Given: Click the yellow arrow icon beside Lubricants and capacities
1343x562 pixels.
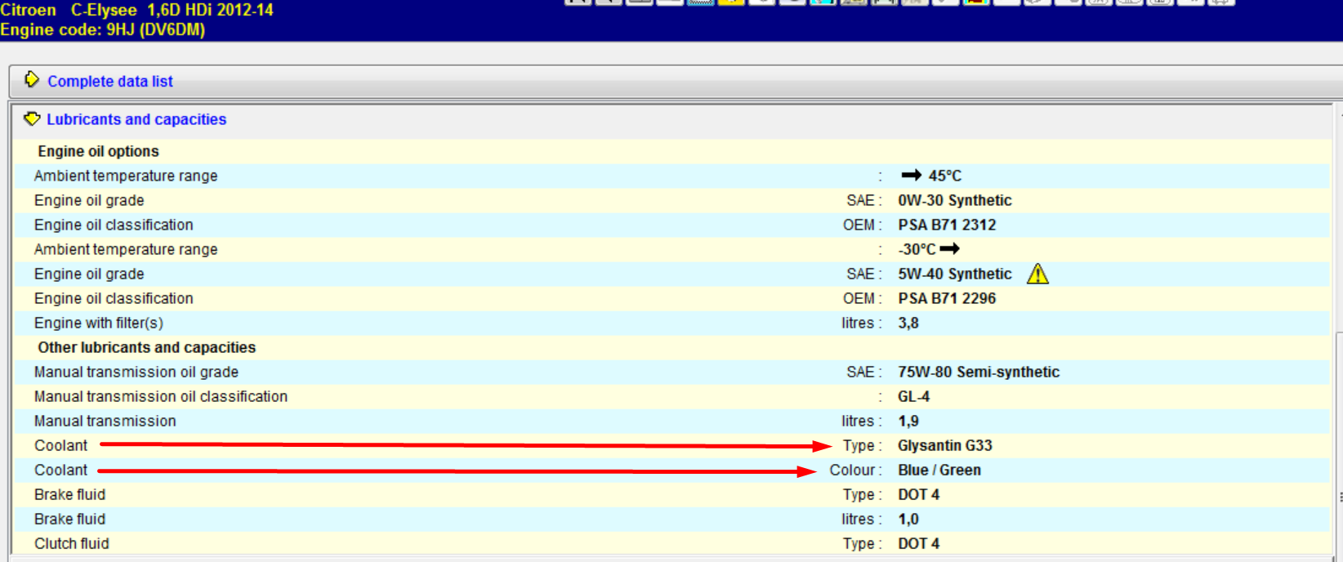Looking at the screenshot, I should coord(32,118).
